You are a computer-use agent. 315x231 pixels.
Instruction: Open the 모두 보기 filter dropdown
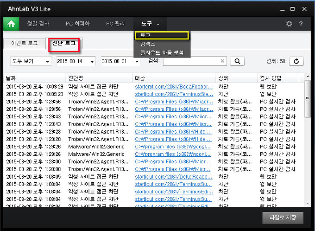(31, 61)
